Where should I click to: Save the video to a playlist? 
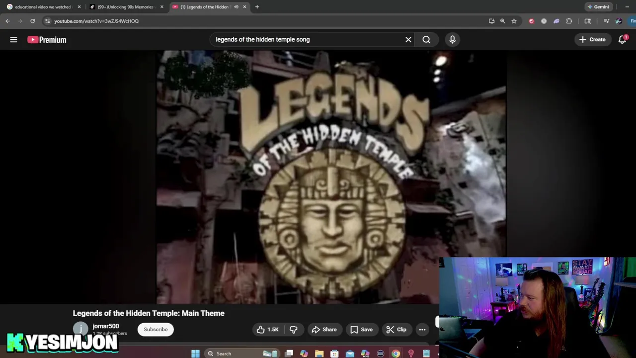click(361, 329)
